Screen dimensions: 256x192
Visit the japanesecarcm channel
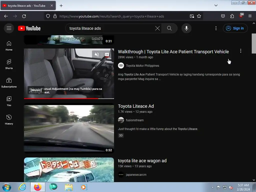click(x=136, y=175)
